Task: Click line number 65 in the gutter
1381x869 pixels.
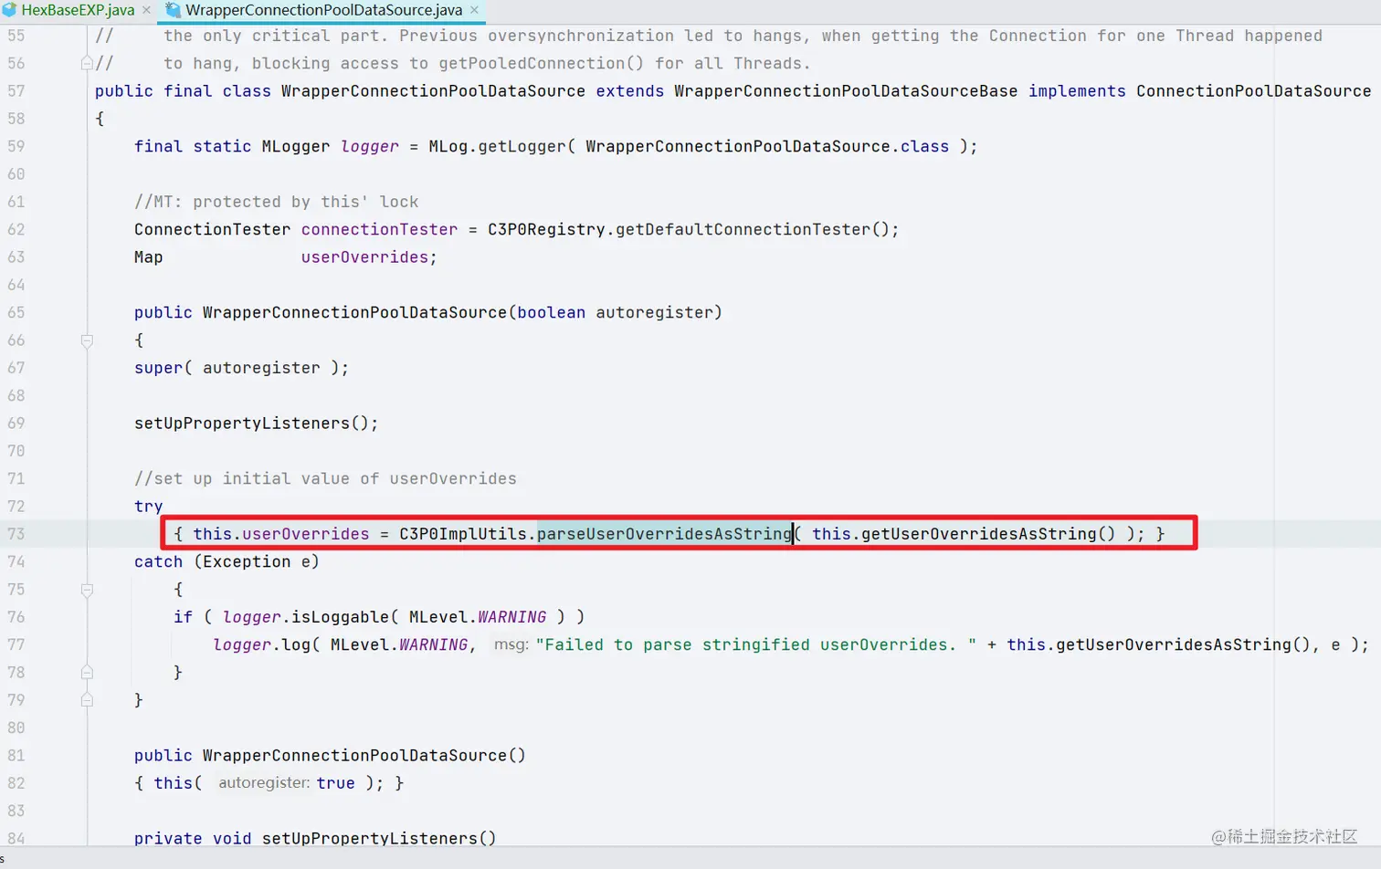Action: (x=16, y=312)
